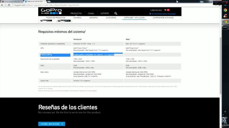Click the phone number in the header

tap(156, 10)
